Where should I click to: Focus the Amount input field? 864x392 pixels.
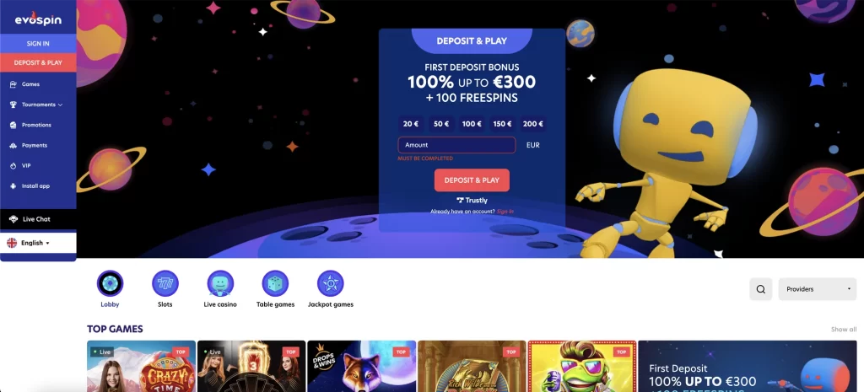[456, 145]
